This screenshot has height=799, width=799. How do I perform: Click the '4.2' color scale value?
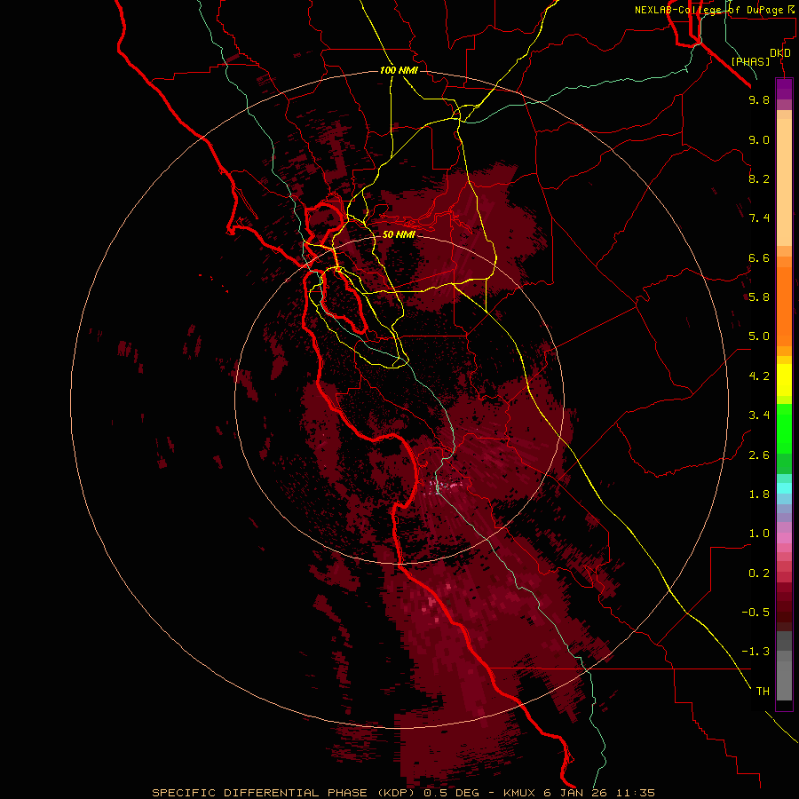coord(759,376)
